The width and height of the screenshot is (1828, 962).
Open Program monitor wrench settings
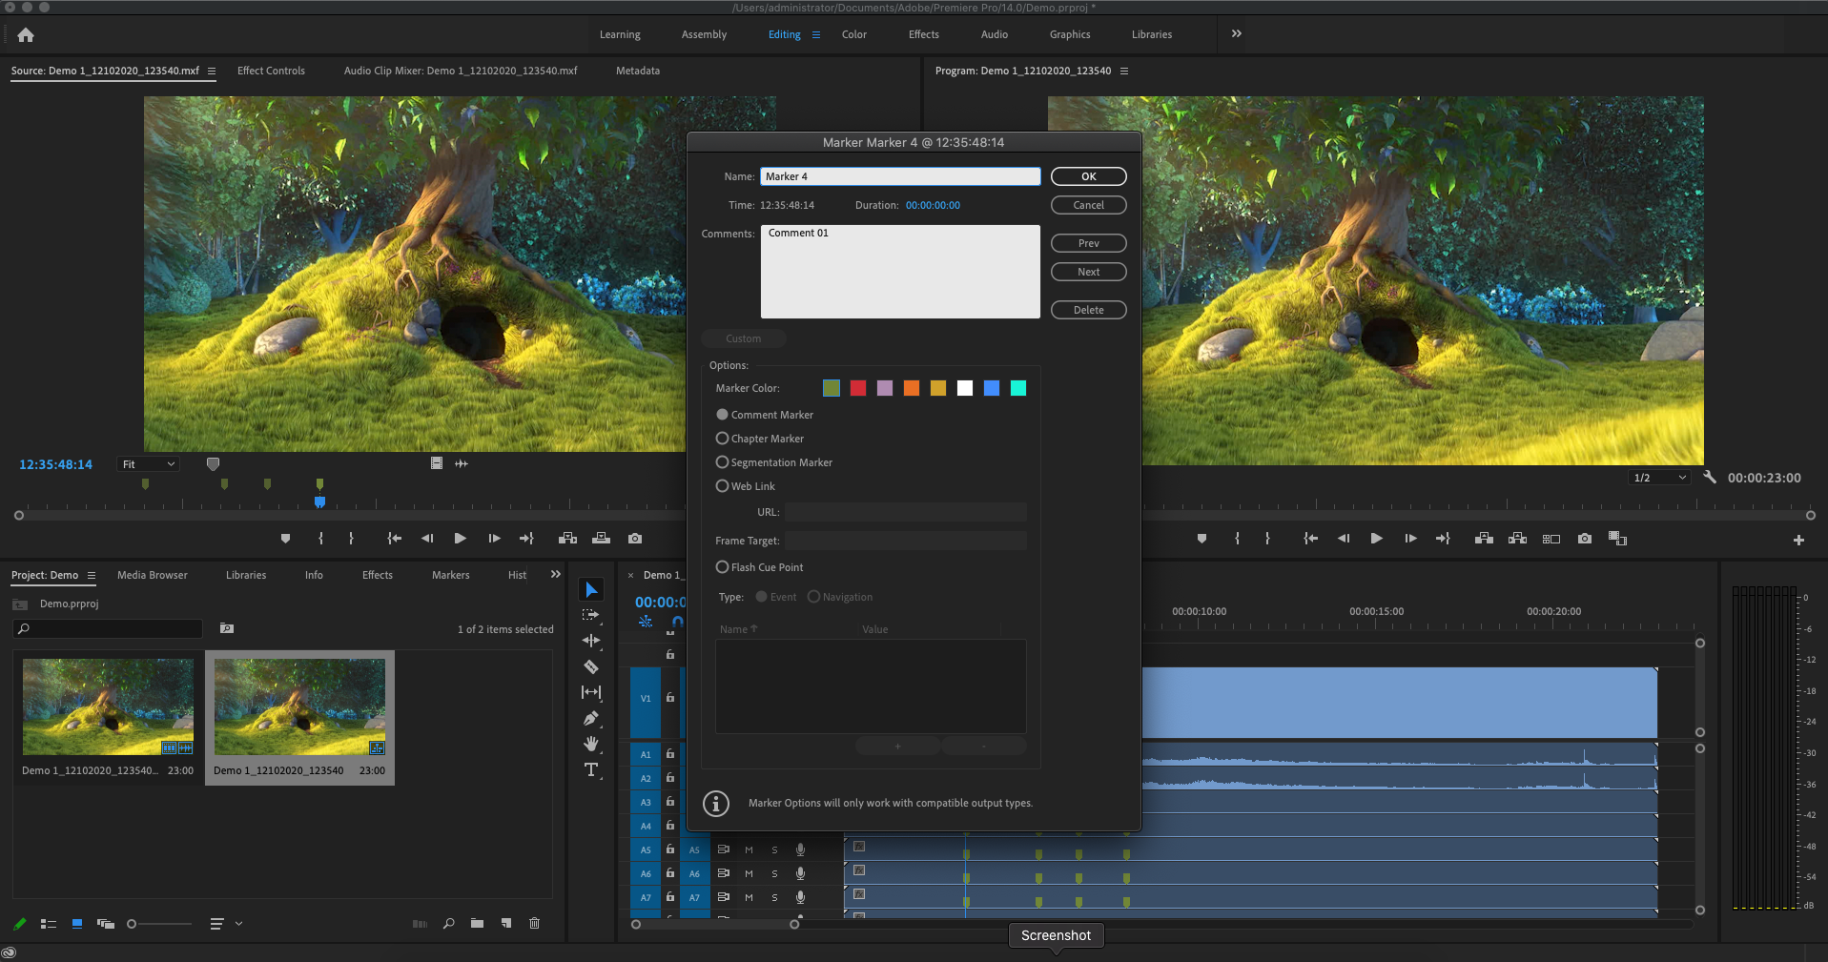pos(1711,477)
